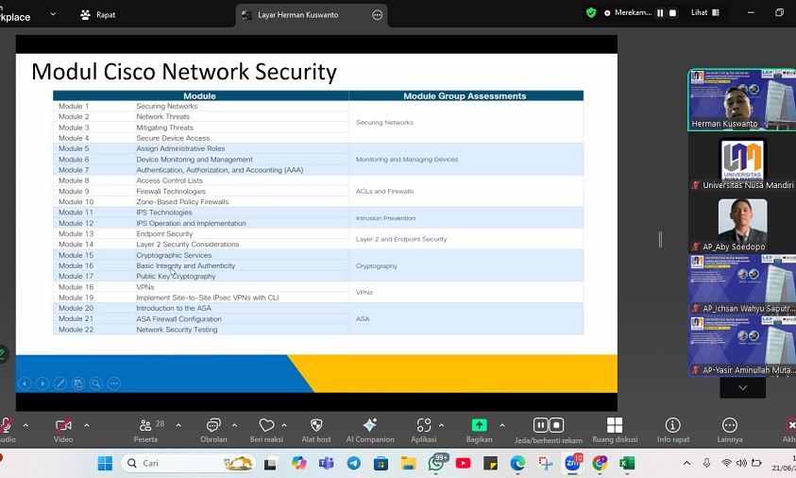Image resolution: width=796 pixels, height=478 pixels.
Task: Open Alat host shield tools
Action: [x=315, y=430]
